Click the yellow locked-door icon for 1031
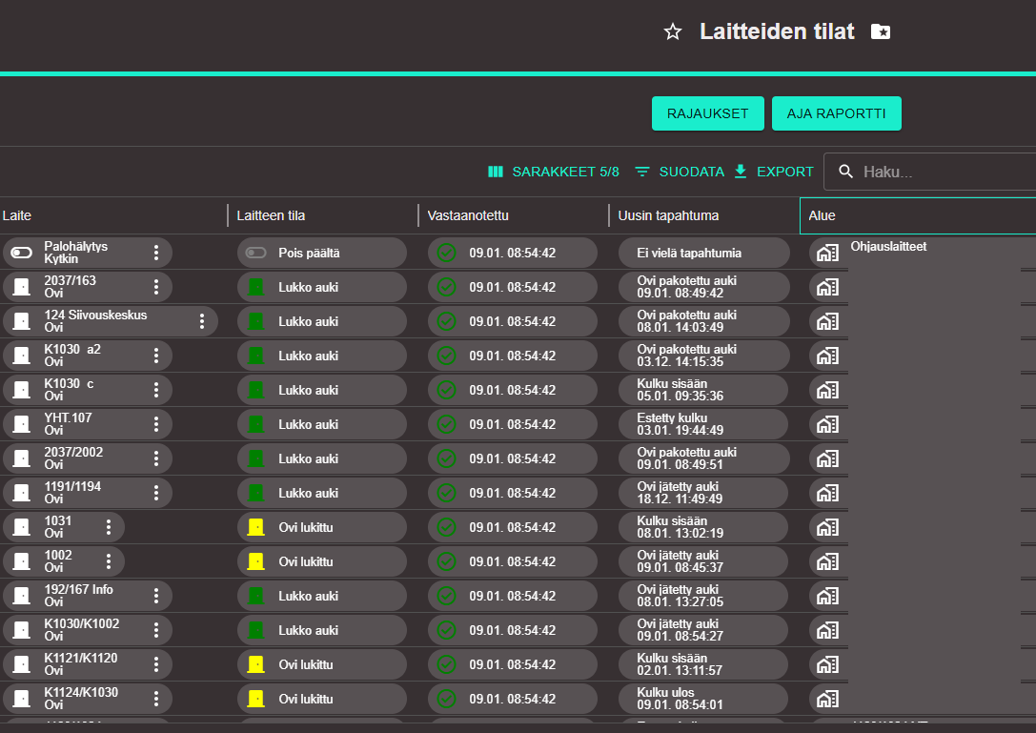1036x733 pixels. [255, 527]
